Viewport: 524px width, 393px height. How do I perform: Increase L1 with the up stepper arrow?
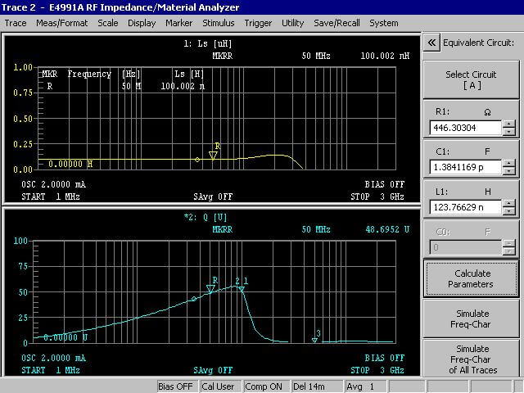pyautogui.click(x=509, y=204)
